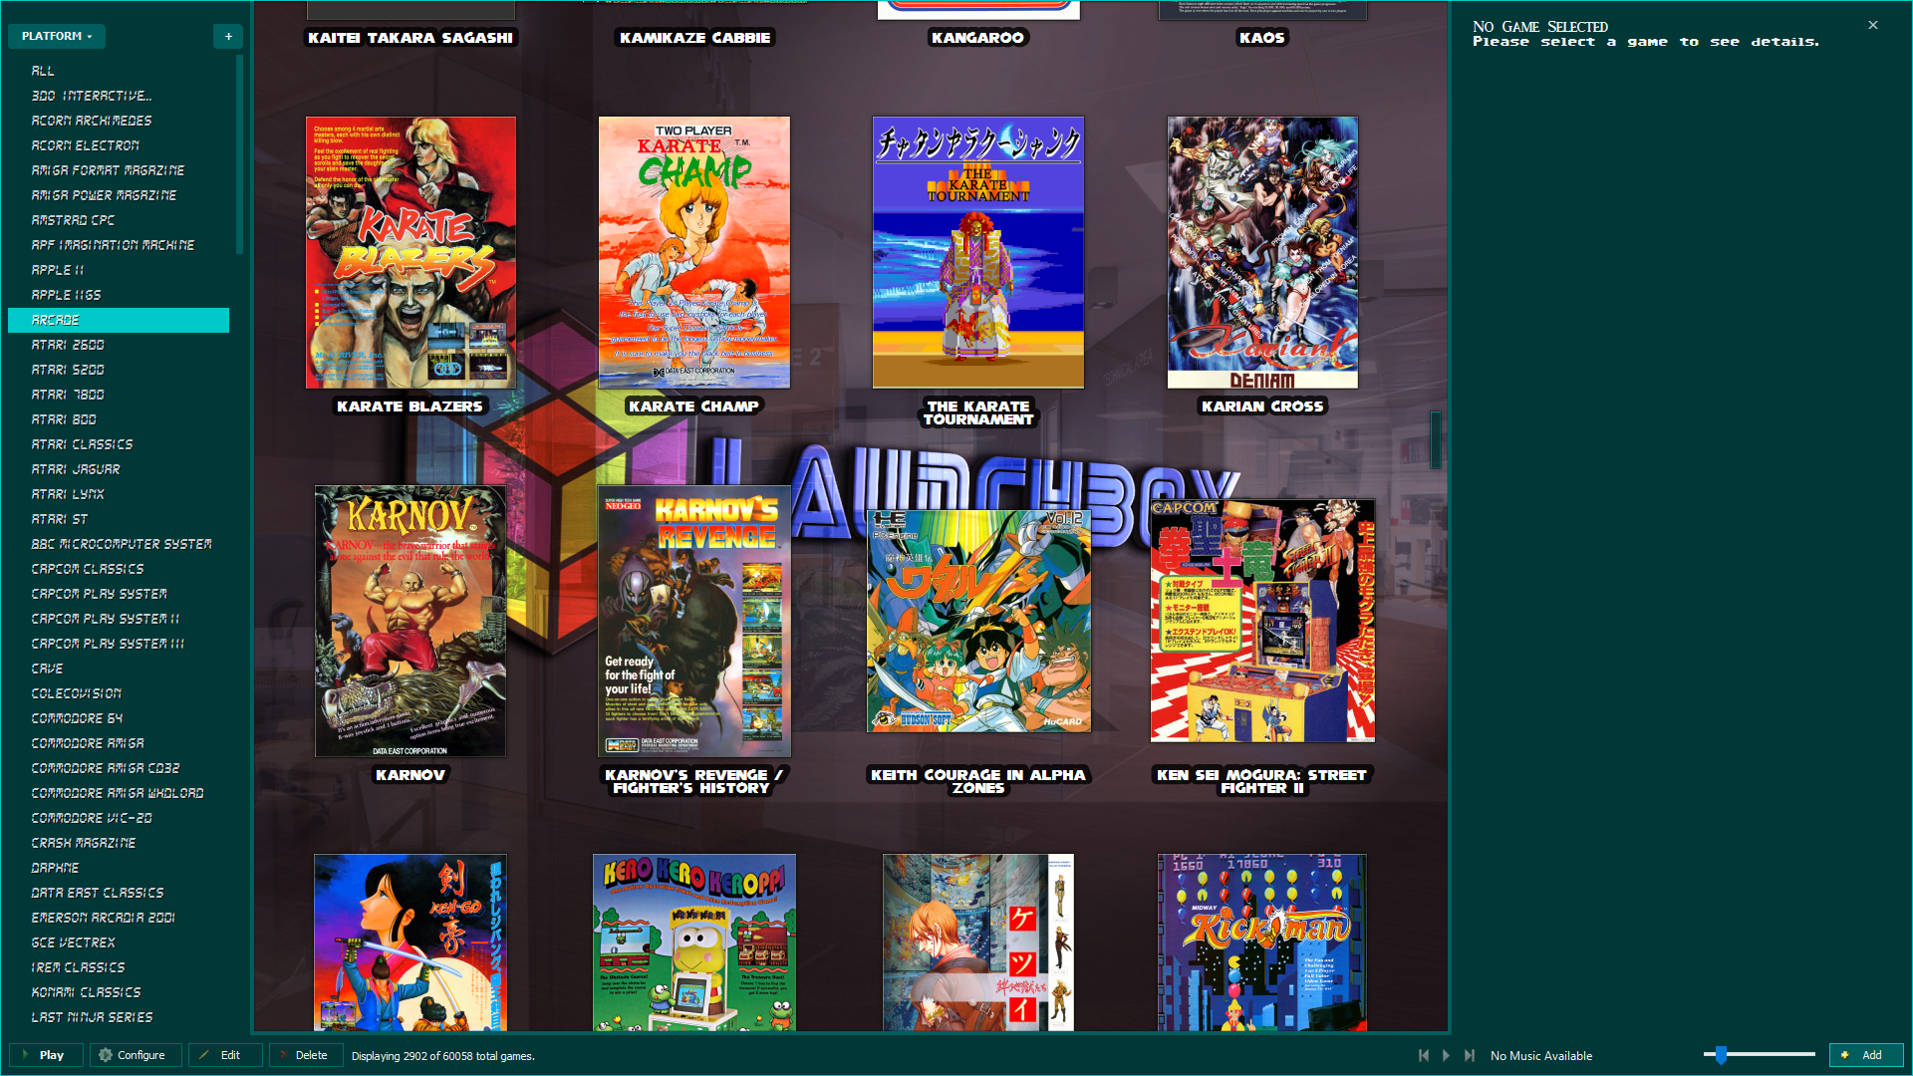Select the Karian Cross game cover
Screen dimensions: 1913x1076
[x=1262, y=252]
